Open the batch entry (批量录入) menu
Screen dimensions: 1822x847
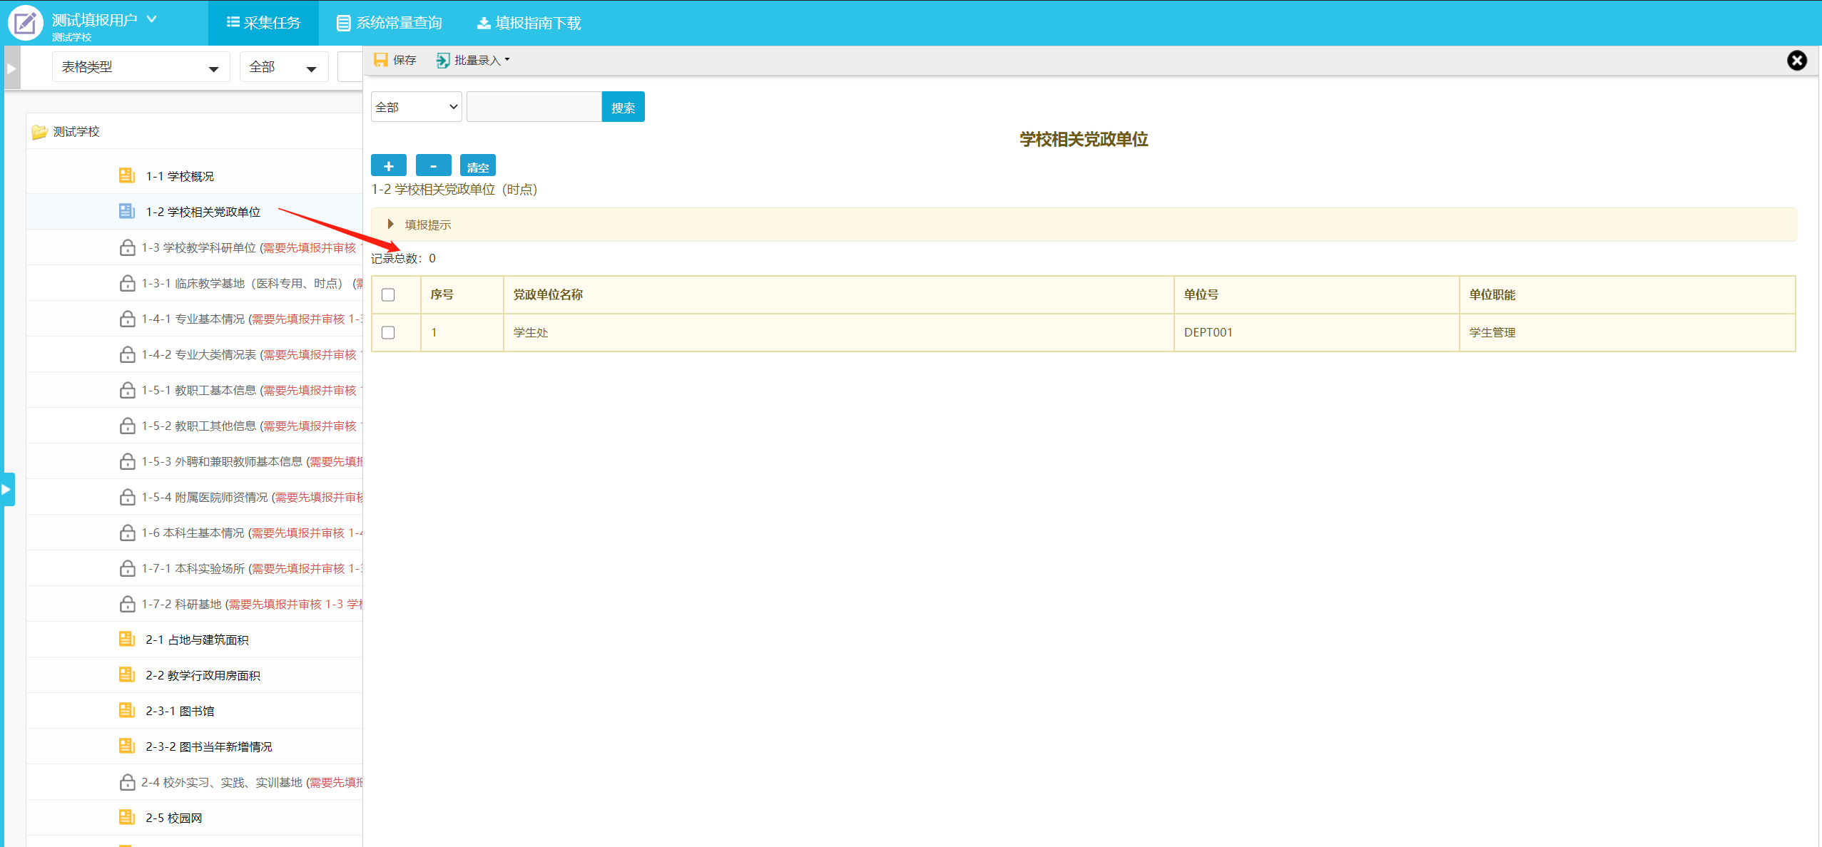(474, 60)
